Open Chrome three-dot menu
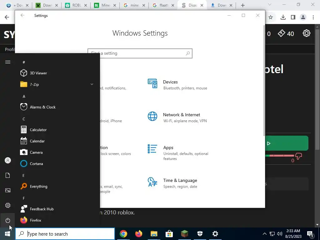320x240 pixels. pyautogui.click(x=313, y=17)
